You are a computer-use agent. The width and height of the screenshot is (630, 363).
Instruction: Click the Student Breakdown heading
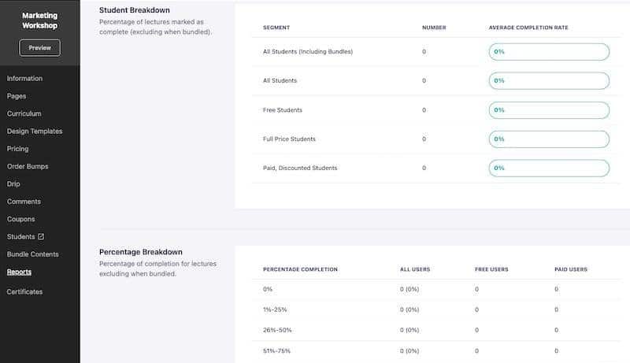(x=135, y=10)
